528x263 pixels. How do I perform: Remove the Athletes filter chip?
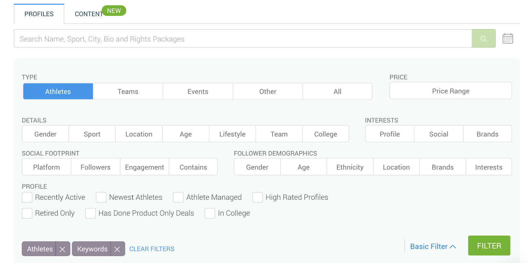(x=62, y=249)
